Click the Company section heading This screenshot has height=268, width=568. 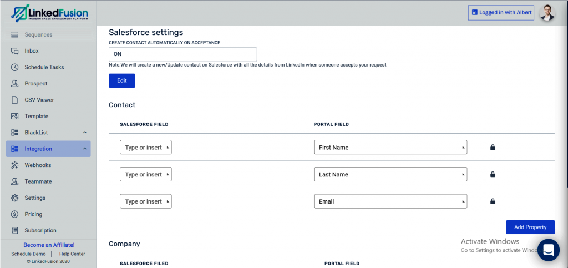pos(124,244)
